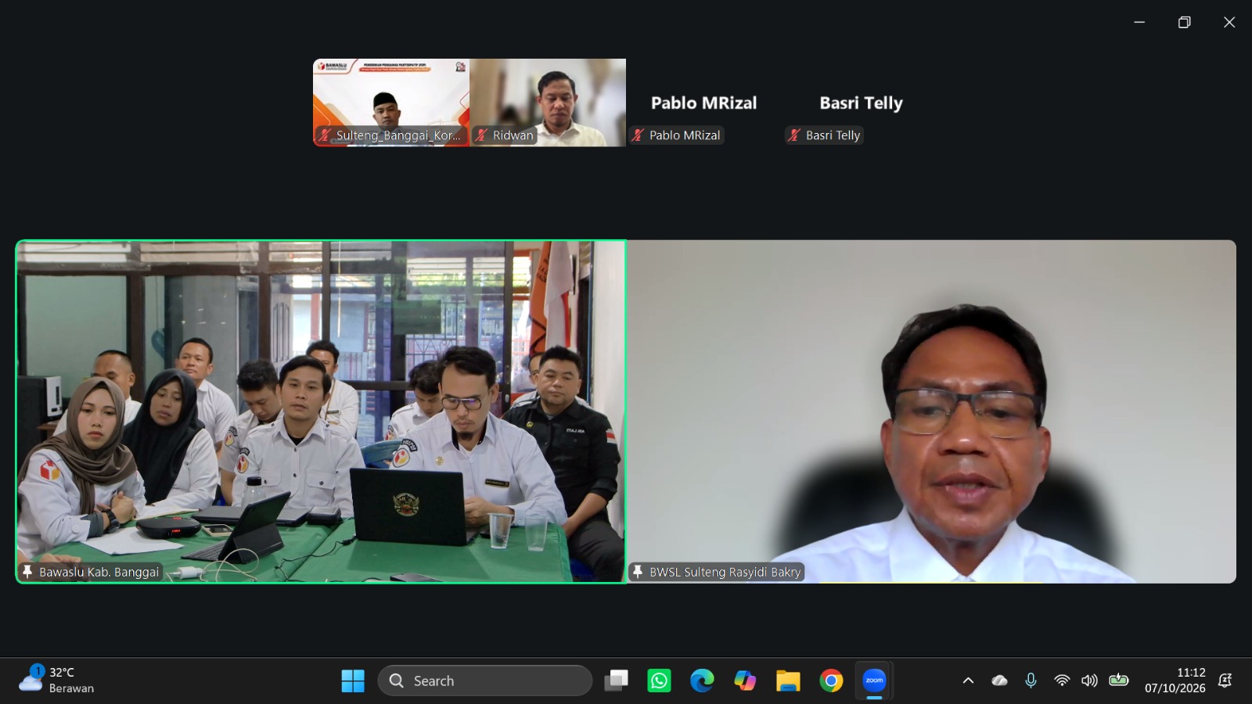Click the BWSL Sulteng Rasyidi Bakry video
The width and height of the screenshot is (1252, 704).
pos(931,411)
